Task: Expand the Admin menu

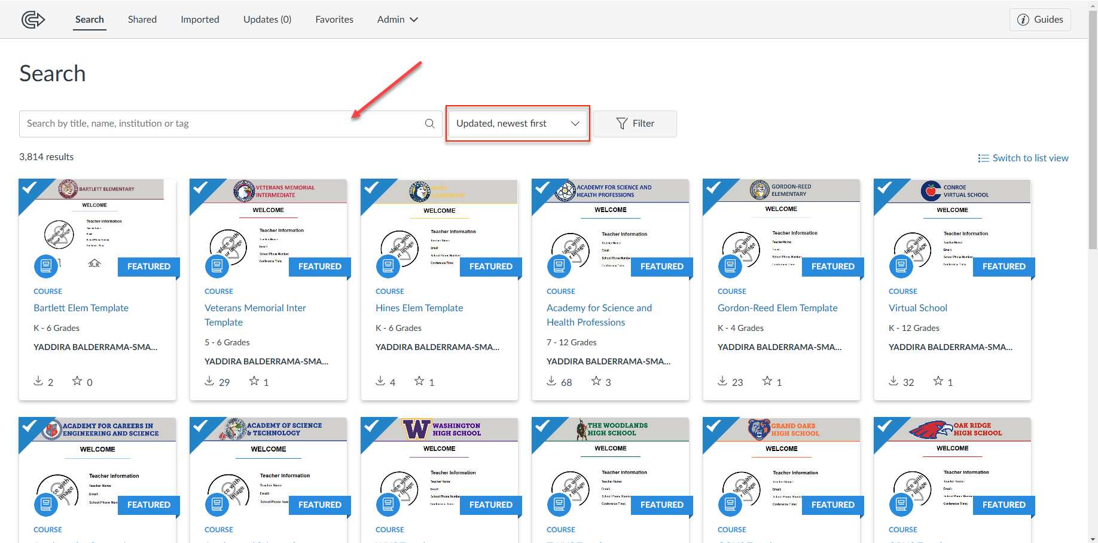Action: (397, 20)
